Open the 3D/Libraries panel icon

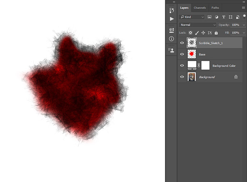point(171,30)
